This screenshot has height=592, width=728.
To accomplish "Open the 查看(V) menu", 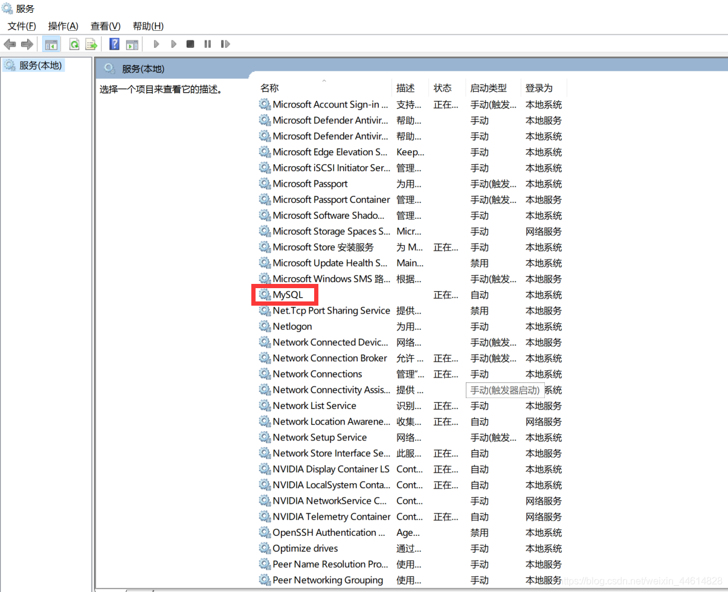I will 106,26.
